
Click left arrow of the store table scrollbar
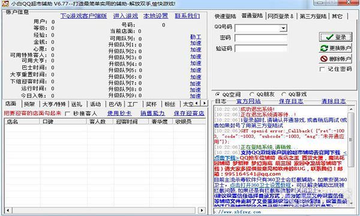pos(8,210)
